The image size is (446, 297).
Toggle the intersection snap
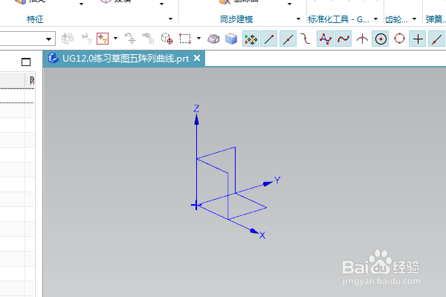pos(362,39)
